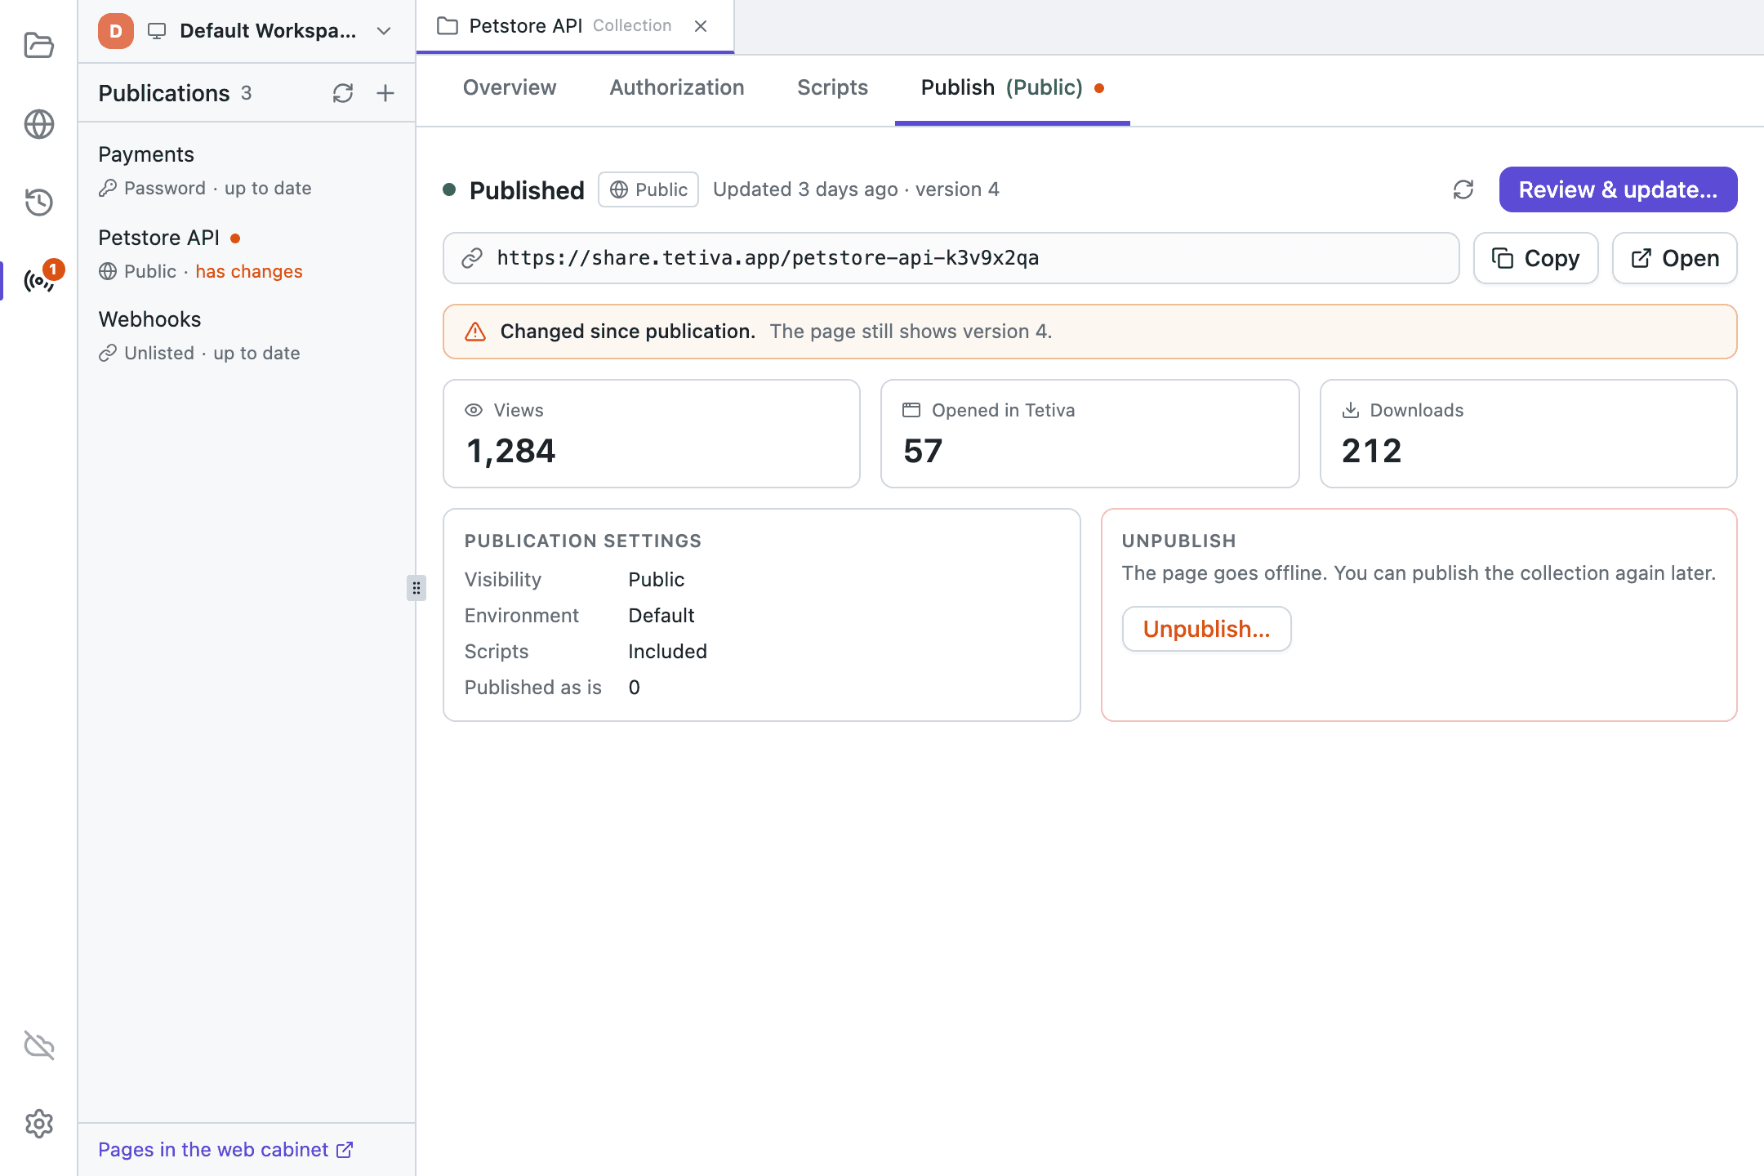Click the Public visibility badge
The height and width of the screenshot is (1176, 1764).
pyautogui.click(x=648, y=189)
